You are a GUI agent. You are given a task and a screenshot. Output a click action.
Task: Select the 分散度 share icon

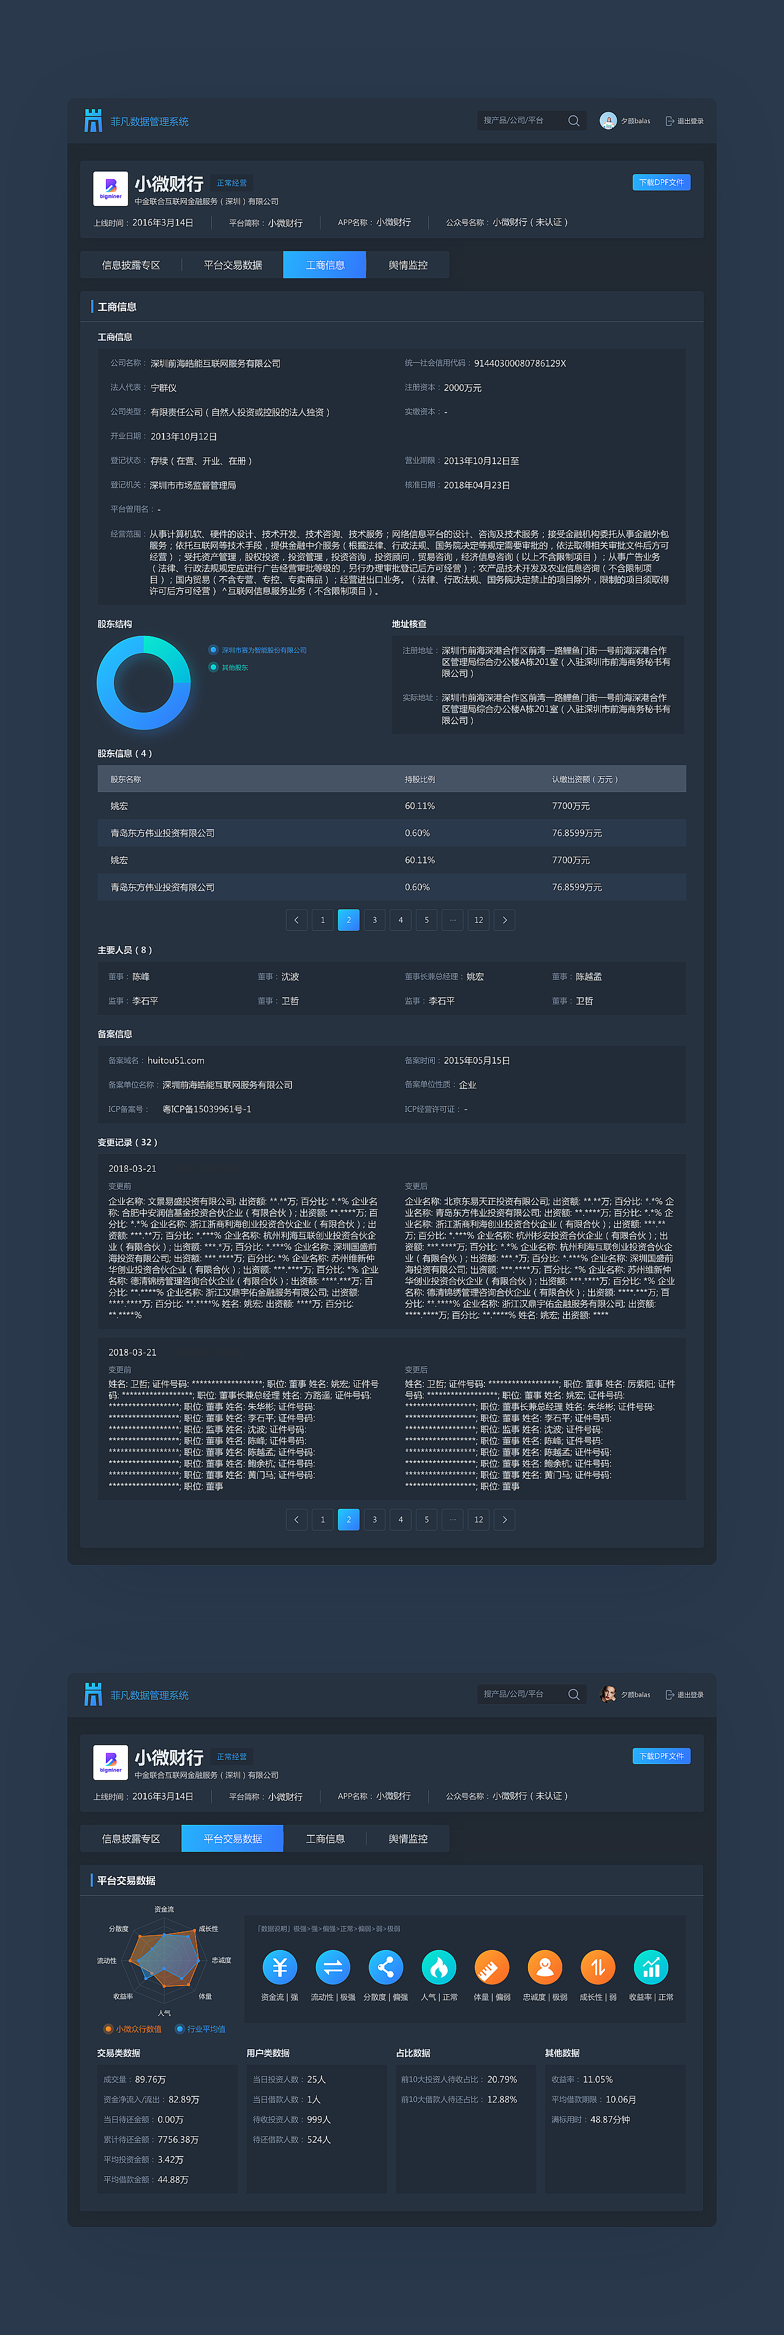pos(386,1968)
